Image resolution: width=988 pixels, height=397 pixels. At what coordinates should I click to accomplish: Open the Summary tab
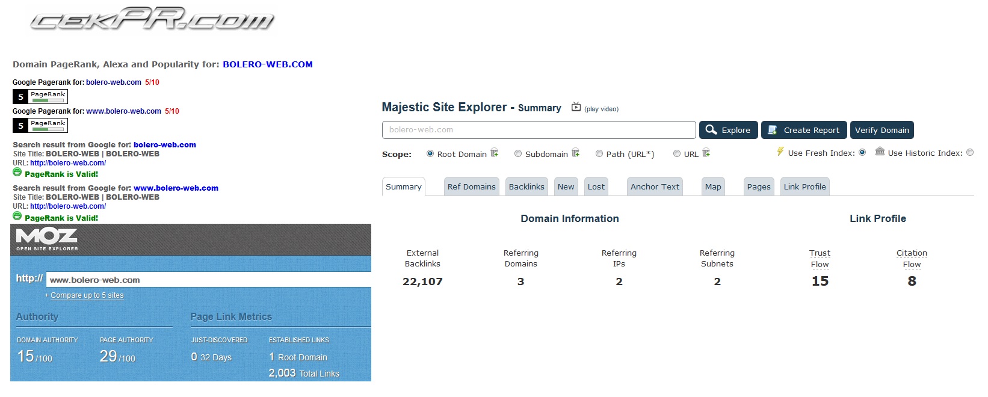click(x=404, y=186)
